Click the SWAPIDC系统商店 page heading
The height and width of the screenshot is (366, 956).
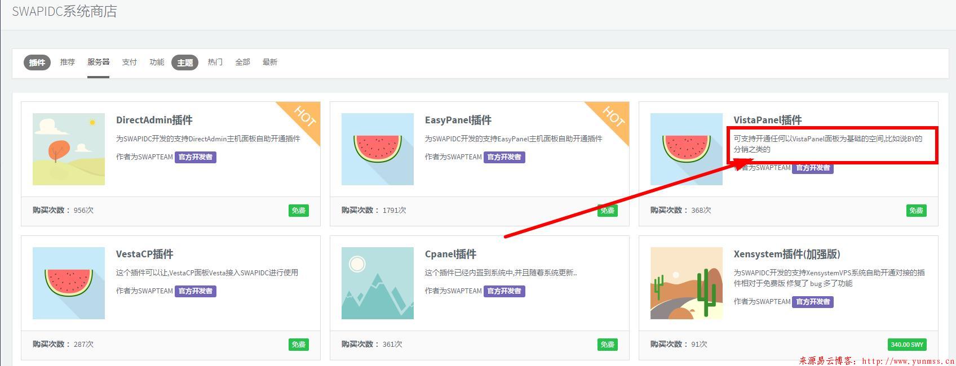(64, 11)
